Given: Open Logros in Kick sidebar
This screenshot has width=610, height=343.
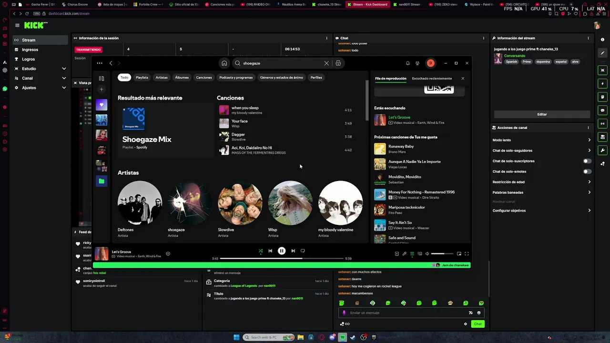Looking at the screenshot, I should pyautogui.click(x=40, y=59).
